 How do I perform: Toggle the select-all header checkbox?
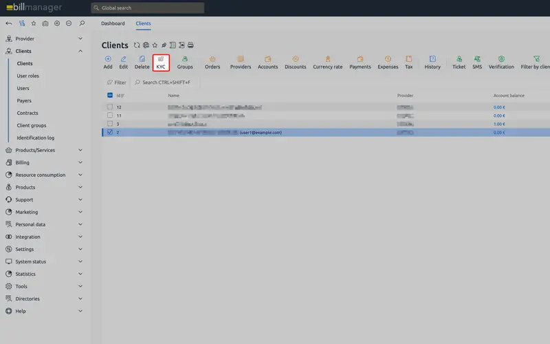click(x=110, y=95)
